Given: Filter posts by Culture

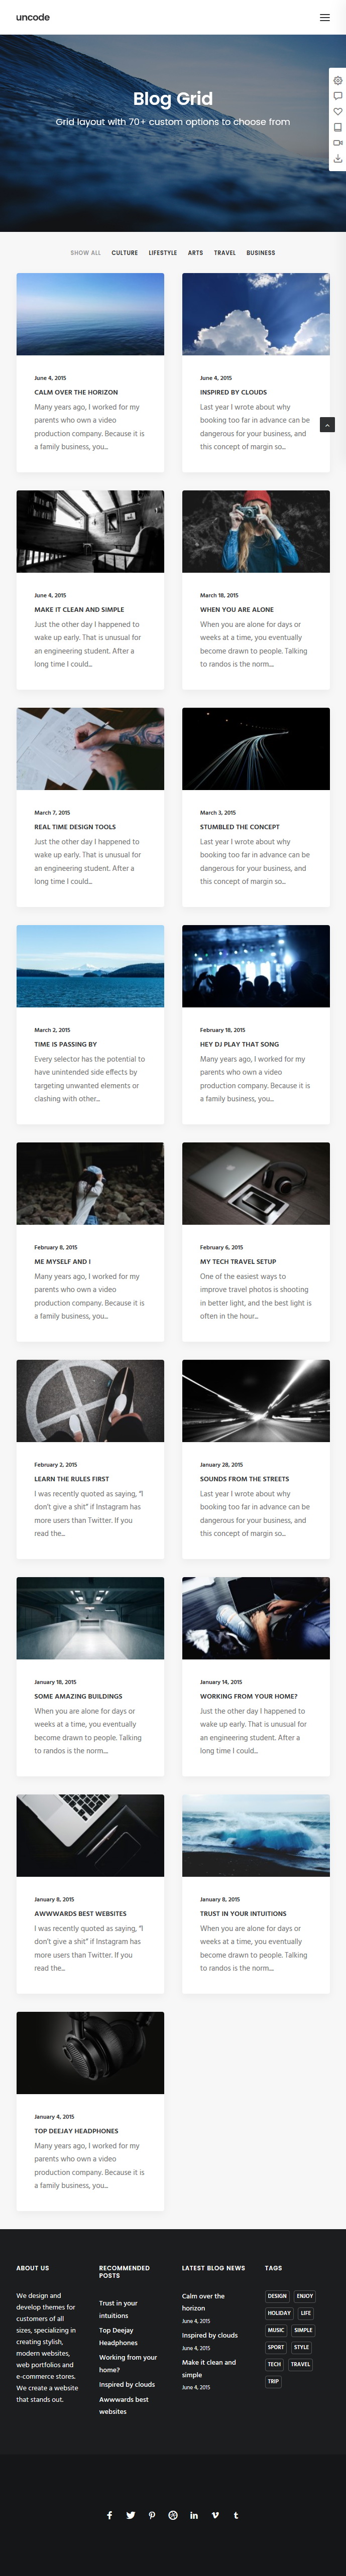Looking at the screenshot, I should point(125,253).
